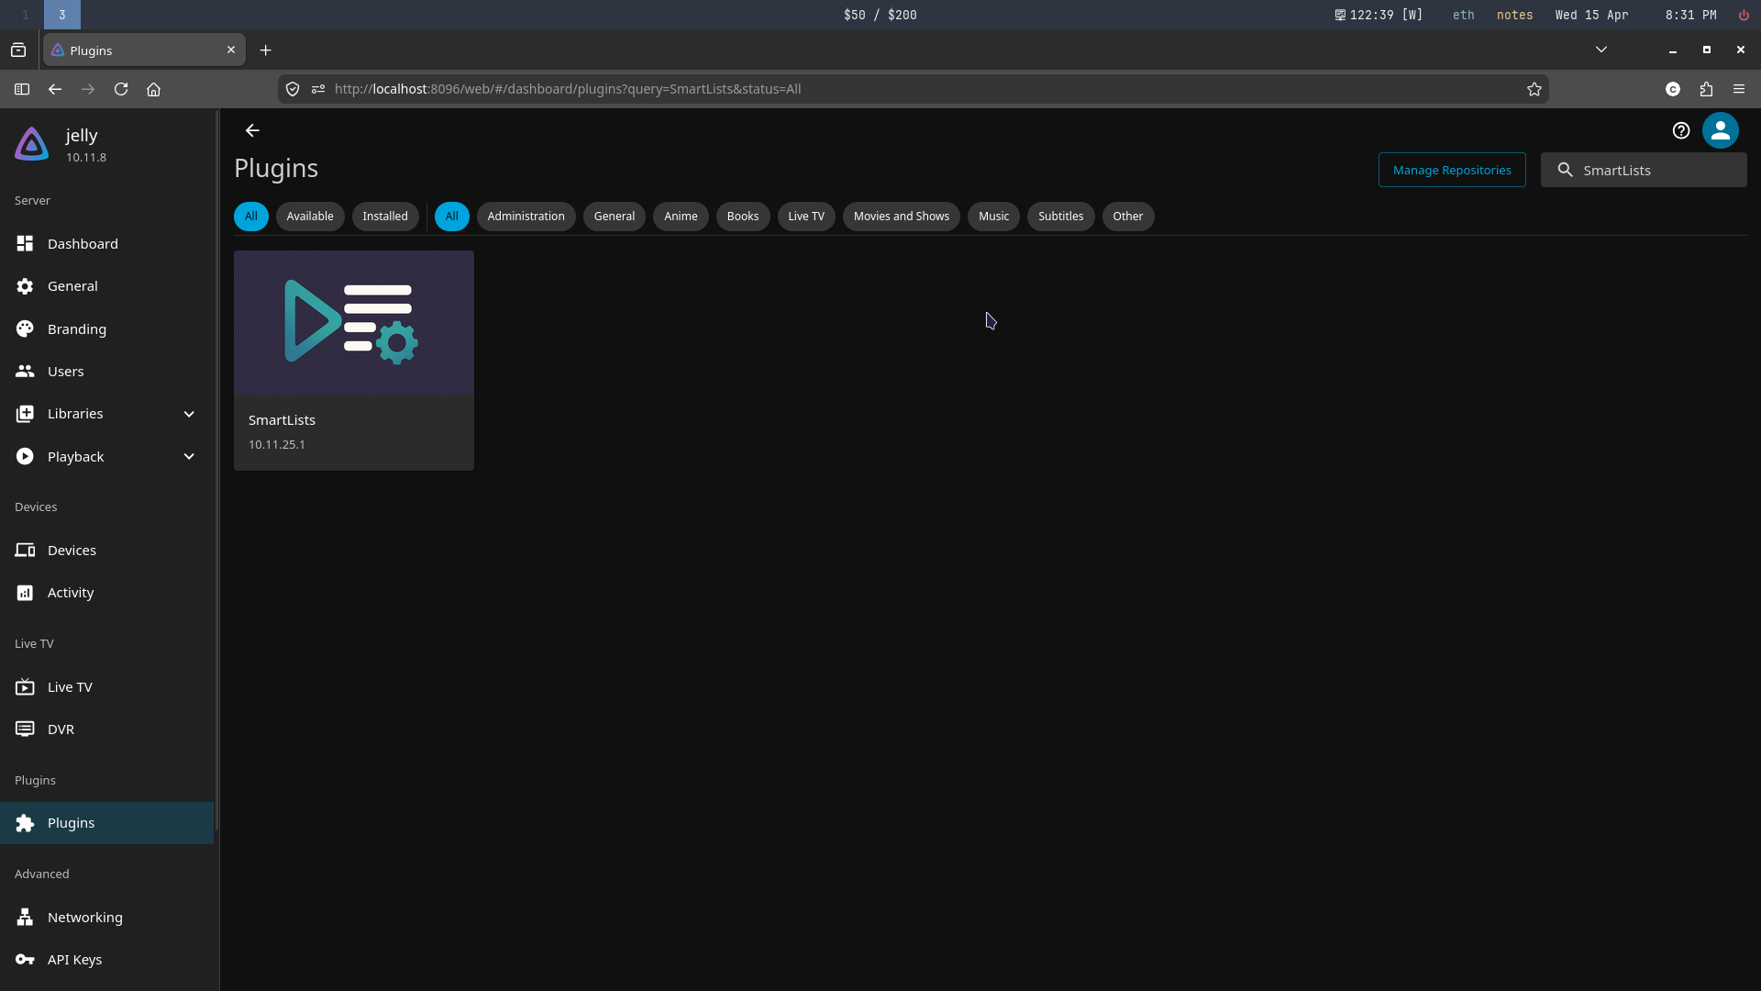Bookmark this page with star icon

click(x=1534, y=89)
